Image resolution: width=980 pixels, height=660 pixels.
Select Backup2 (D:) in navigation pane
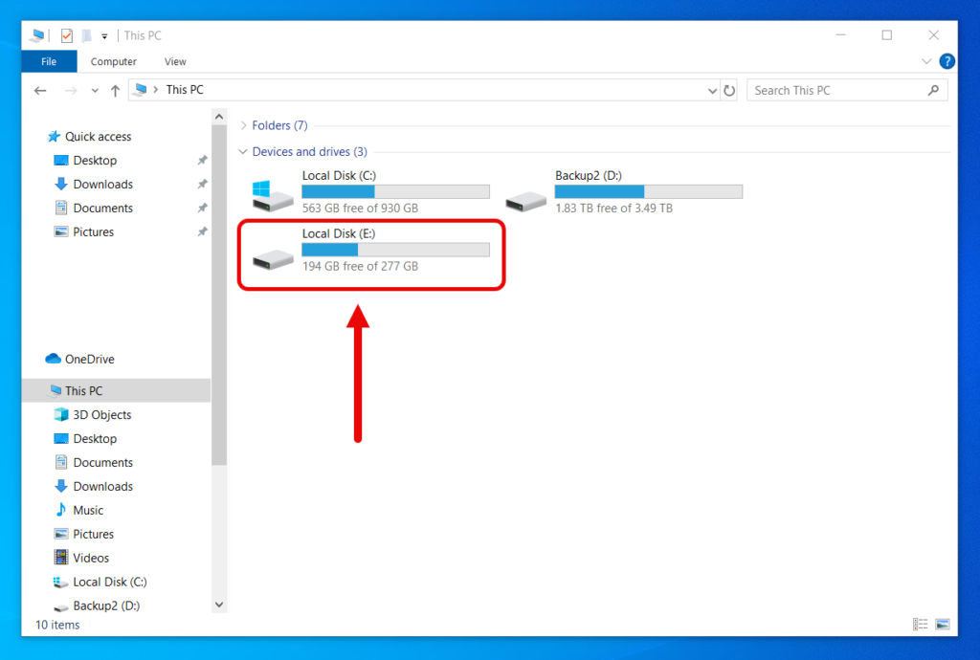click(x=105, y=605)
